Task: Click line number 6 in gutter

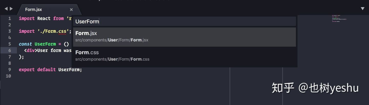Action: (9, 50)
